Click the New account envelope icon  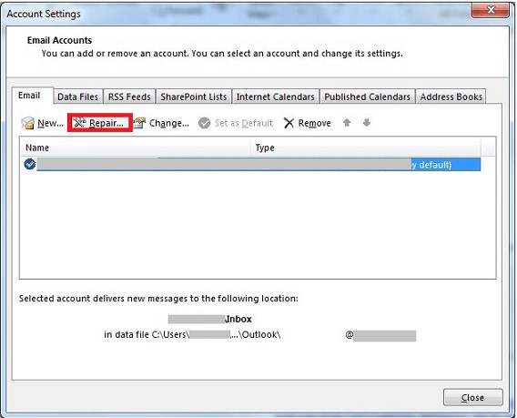pos(27,123)
